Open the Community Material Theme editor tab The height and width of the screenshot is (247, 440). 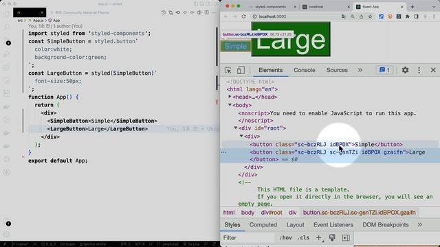click(x=80, y=12)
